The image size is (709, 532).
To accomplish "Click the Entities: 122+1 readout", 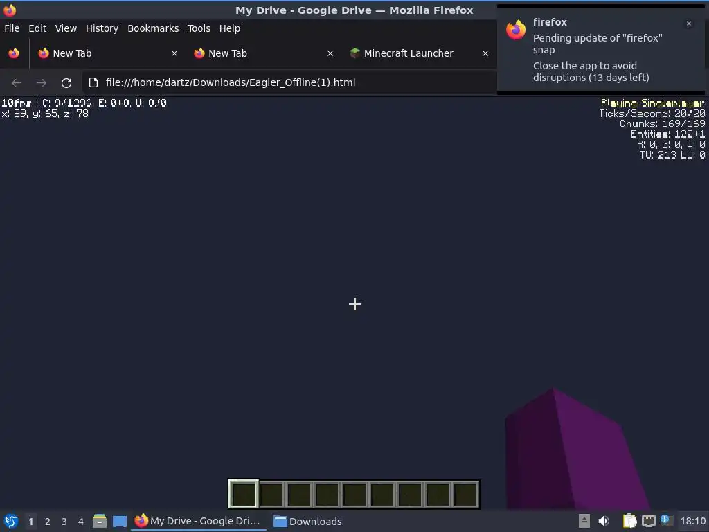I will pyautogui.click(x=668, y=134).
